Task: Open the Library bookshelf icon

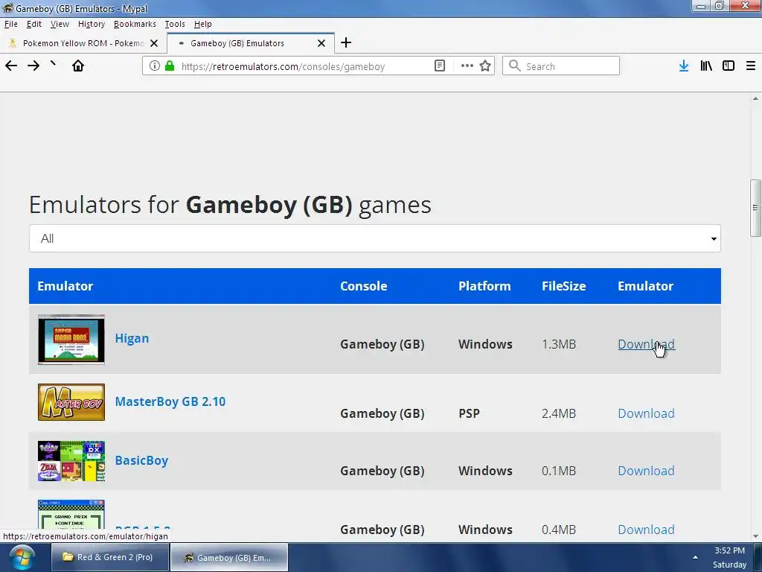Action: point(706,66)
